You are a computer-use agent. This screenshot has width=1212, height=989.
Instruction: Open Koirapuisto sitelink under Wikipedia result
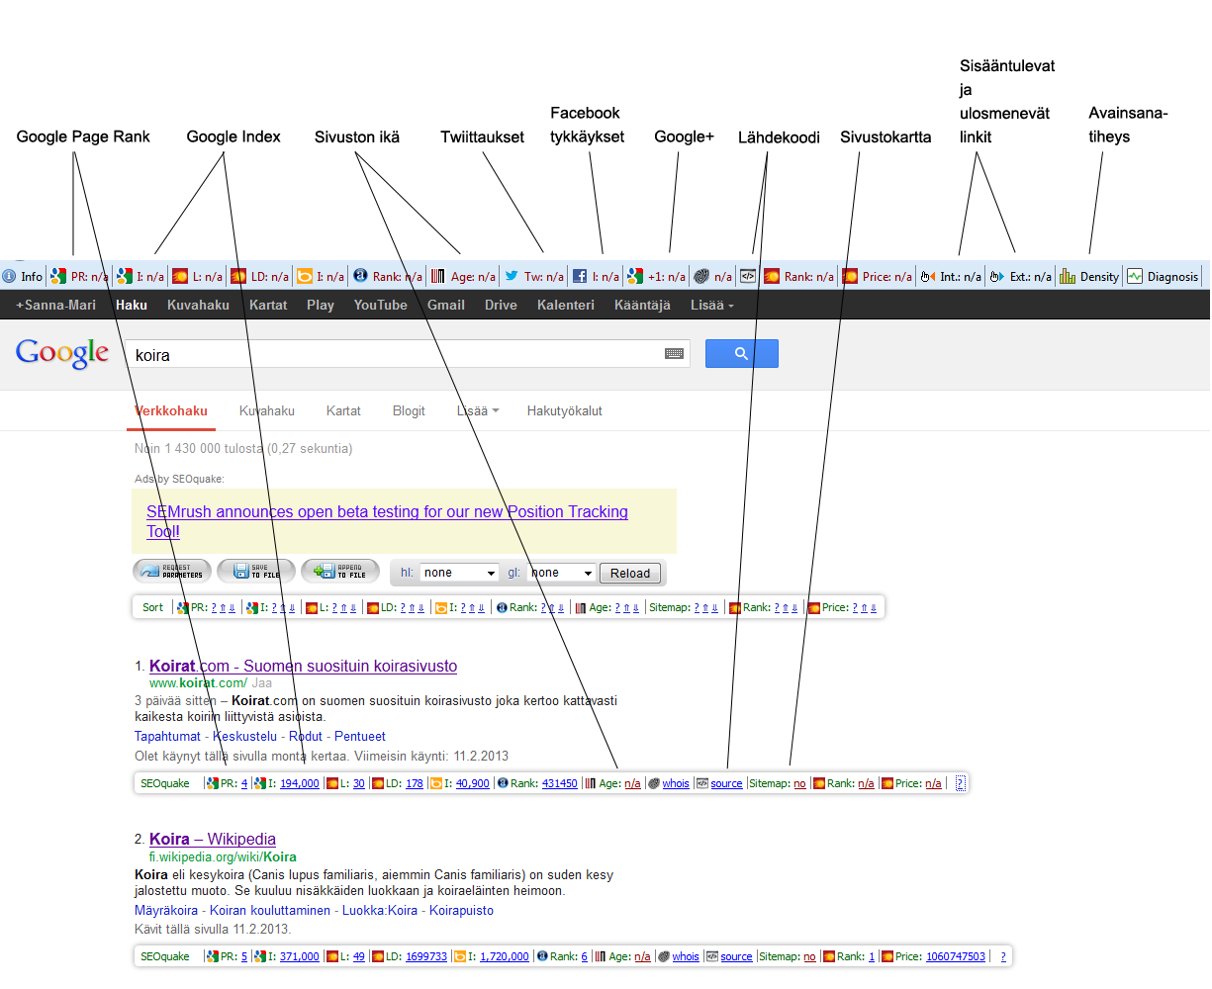point(461,910)
